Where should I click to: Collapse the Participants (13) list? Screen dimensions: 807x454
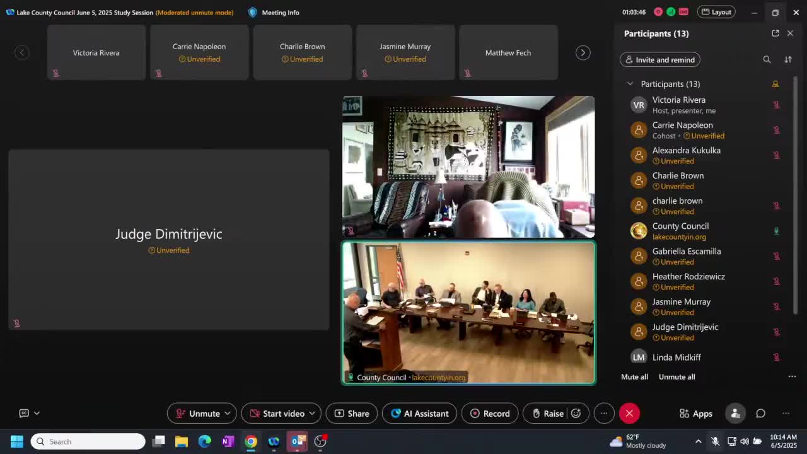tap(630, 84)
